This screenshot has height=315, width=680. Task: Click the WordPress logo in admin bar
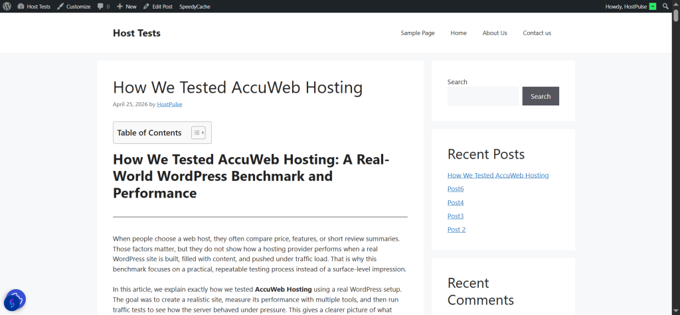click(x=7, y=6)
